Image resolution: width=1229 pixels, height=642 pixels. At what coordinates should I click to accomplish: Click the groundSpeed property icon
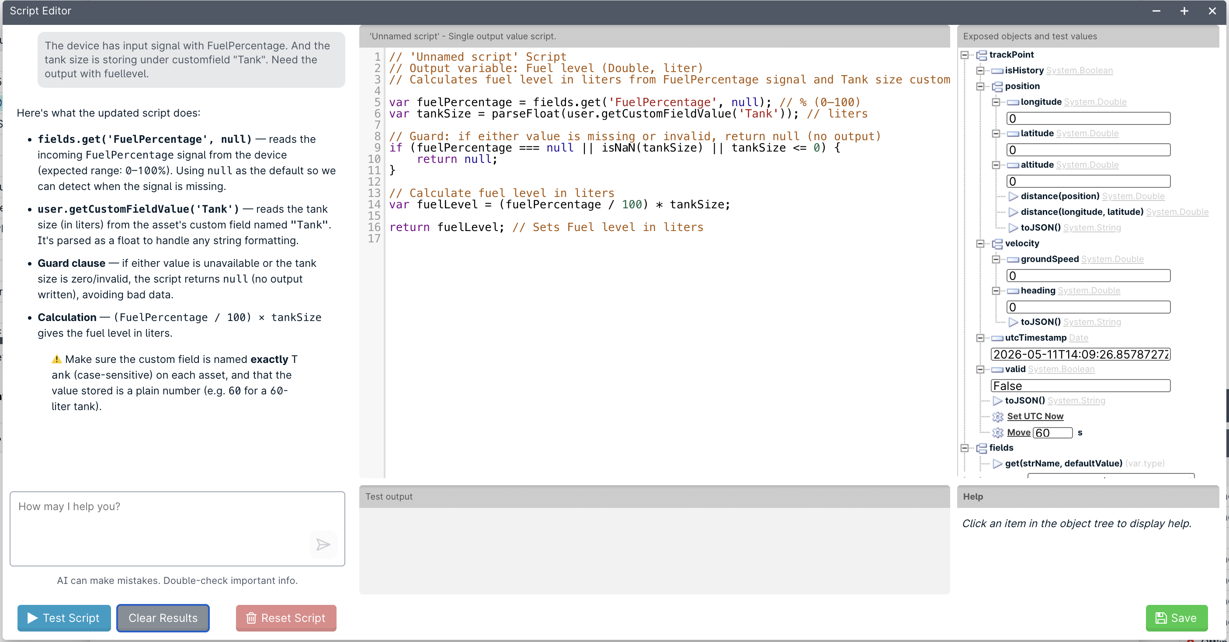tap(1014, 260)
